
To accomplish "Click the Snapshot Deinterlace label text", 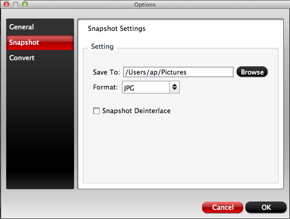I will click(136, 111).
